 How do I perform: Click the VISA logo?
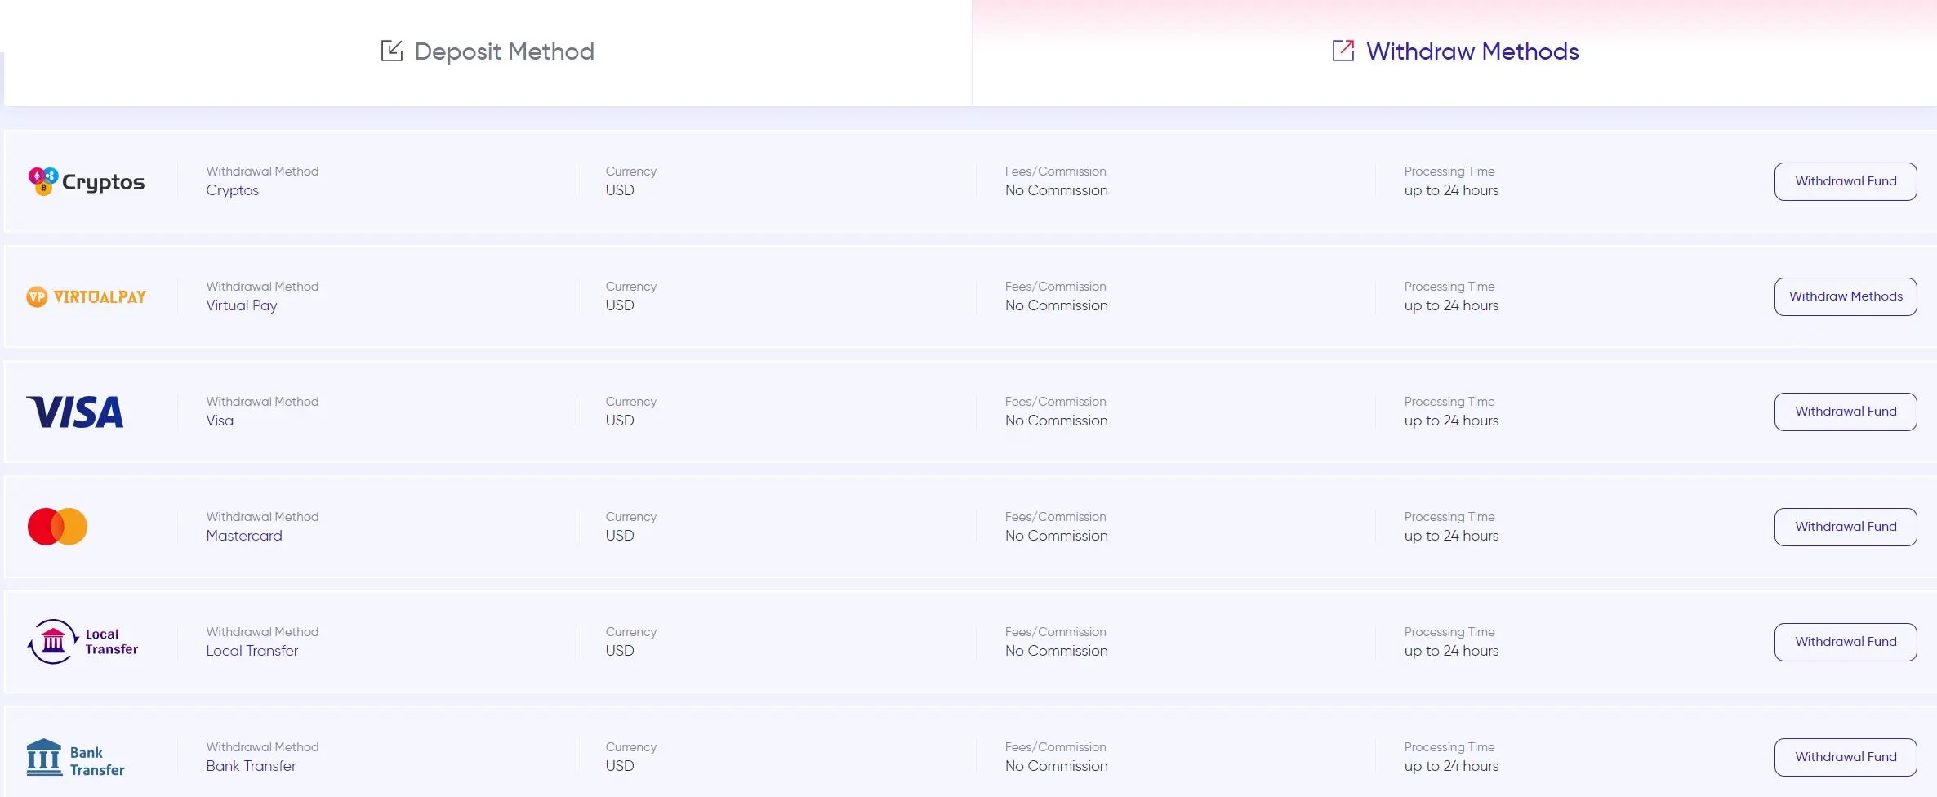75,412
